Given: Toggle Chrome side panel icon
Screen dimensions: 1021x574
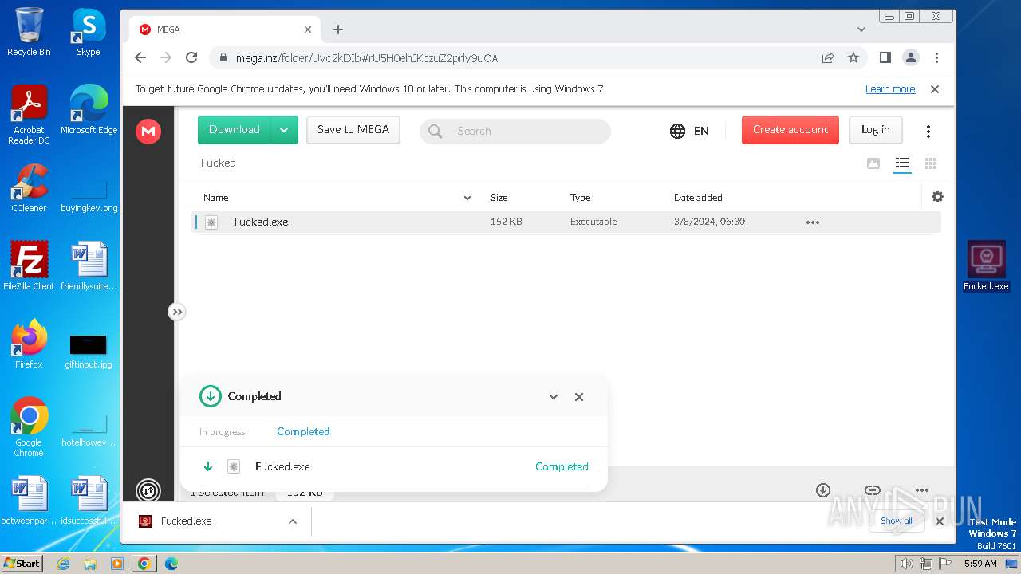Looking at the screenshot, I should 885,57.
